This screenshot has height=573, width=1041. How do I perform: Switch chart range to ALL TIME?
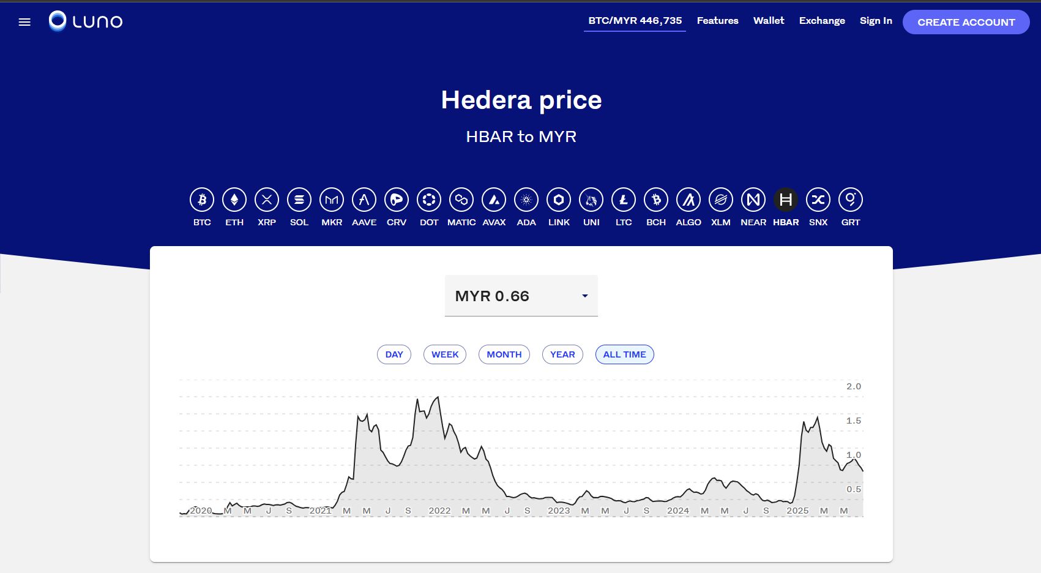625,354
